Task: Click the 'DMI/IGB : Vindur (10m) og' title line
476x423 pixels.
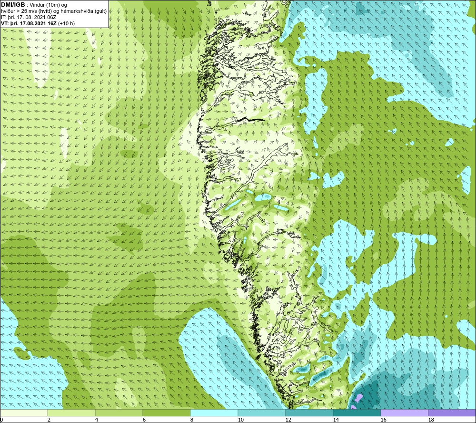Action: (34, 5)
